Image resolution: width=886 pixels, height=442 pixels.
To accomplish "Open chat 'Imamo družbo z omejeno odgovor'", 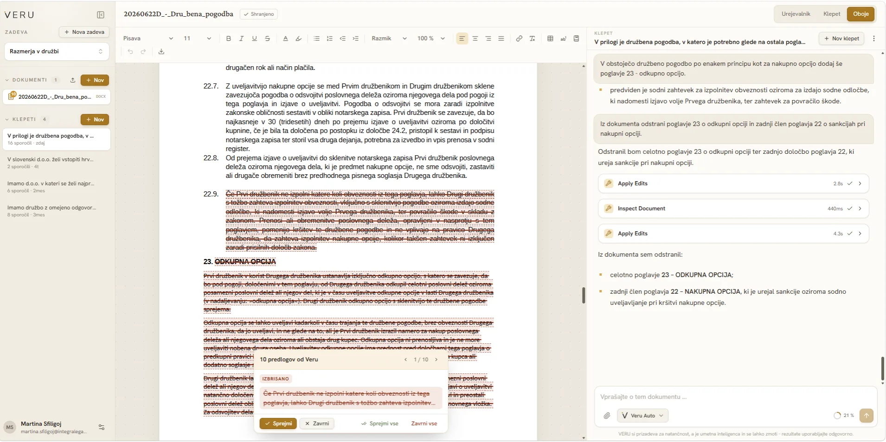I will [57, 211].
